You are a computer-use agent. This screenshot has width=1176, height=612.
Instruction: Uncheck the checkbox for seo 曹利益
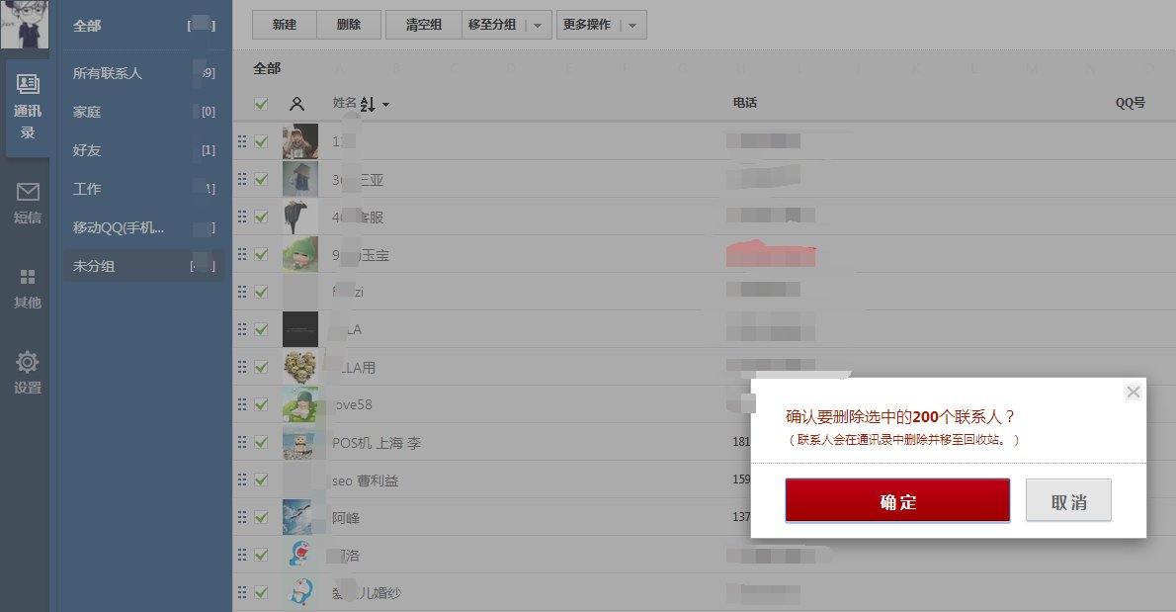click(261, 480)
